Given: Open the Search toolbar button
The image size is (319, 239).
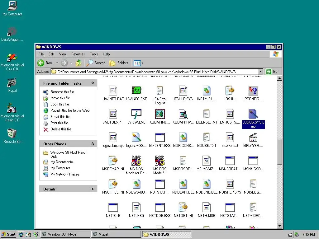Looking at the screenshot, I should pyautogui.click(x=96, y=63).
